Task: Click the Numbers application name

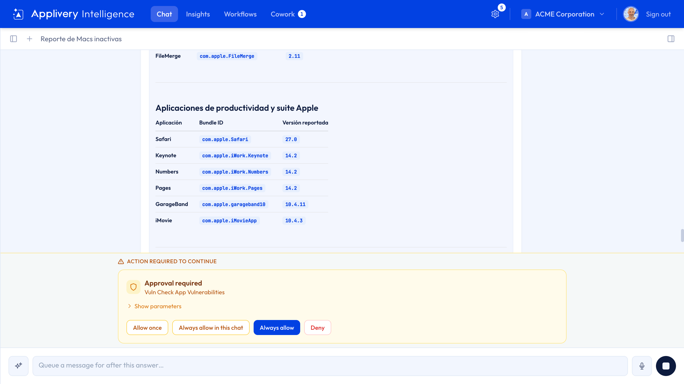Action: (167, 171)
